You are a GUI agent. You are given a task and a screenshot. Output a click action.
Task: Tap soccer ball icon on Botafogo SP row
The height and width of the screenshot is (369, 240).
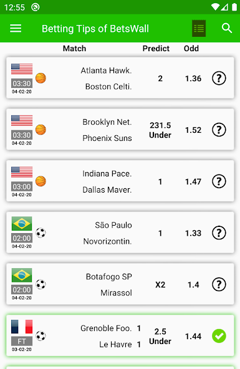41,284
